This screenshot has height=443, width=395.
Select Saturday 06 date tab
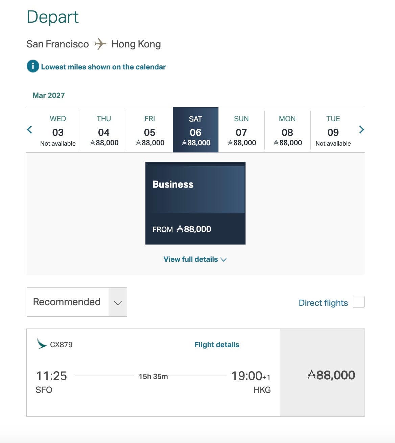[x=195, y=130]
